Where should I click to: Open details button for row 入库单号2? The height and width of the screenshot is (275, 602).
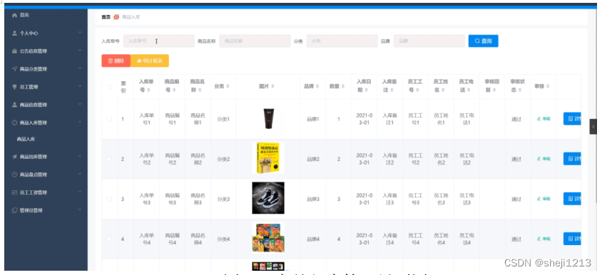tap(572, 159)
